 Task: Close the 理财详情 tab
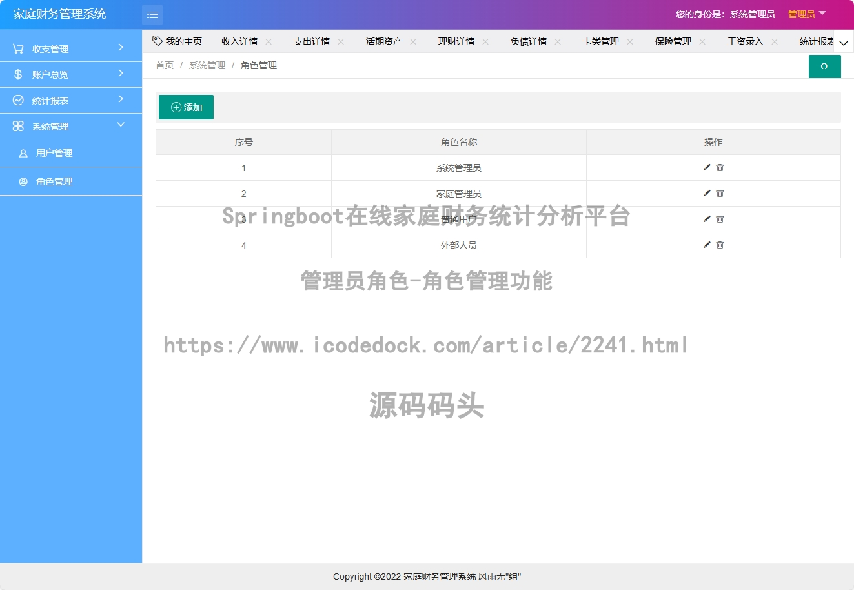(485, 41)
